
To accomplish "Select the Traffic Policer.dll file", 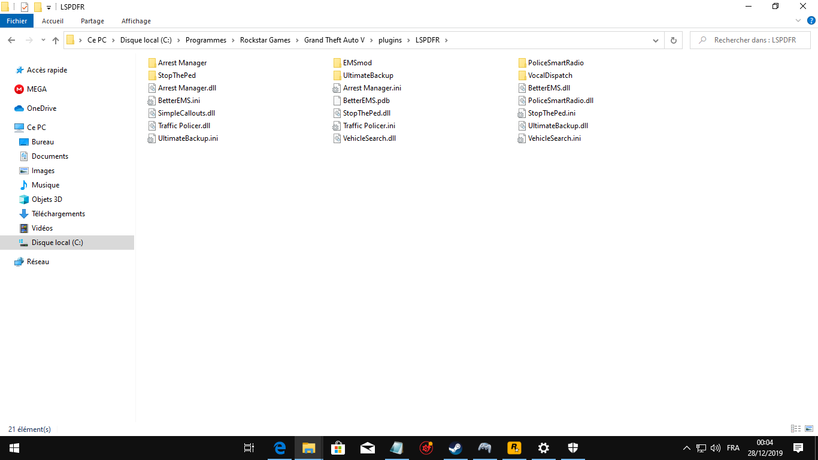I will (179, 126).
